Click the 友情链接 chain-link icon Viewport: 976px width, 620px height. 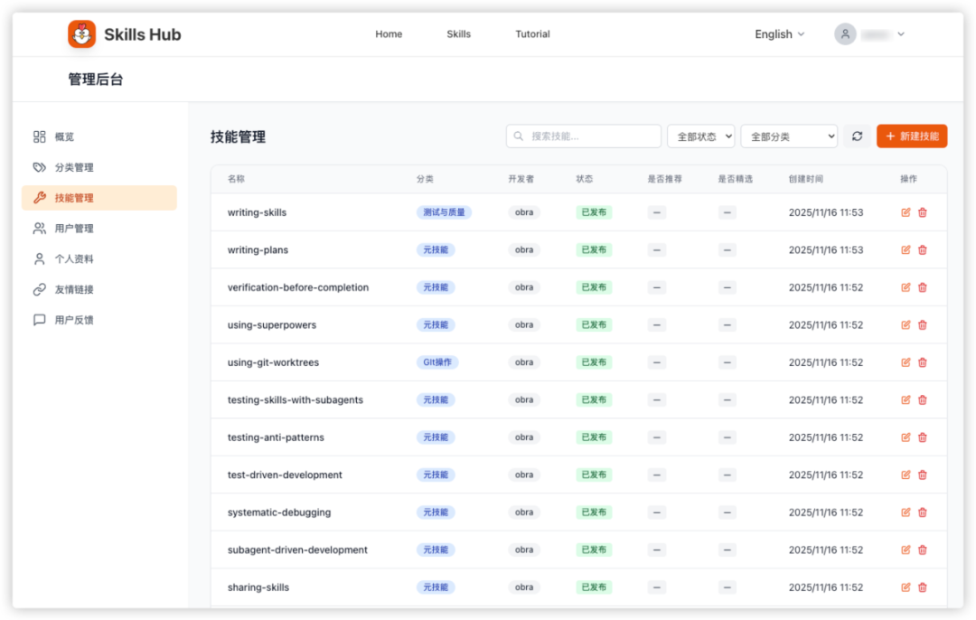tap(38, 289)
